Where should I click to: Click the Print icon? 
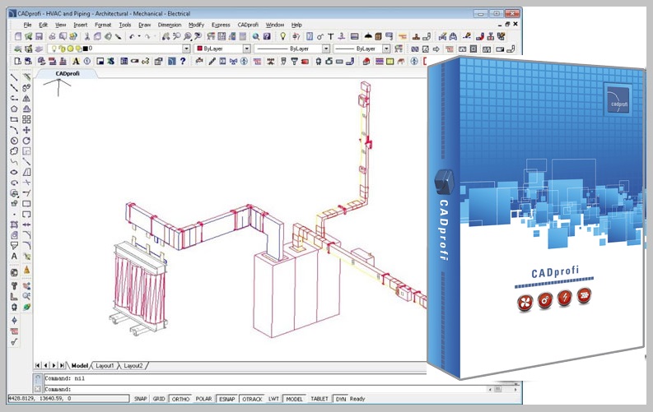pos(52,36)
